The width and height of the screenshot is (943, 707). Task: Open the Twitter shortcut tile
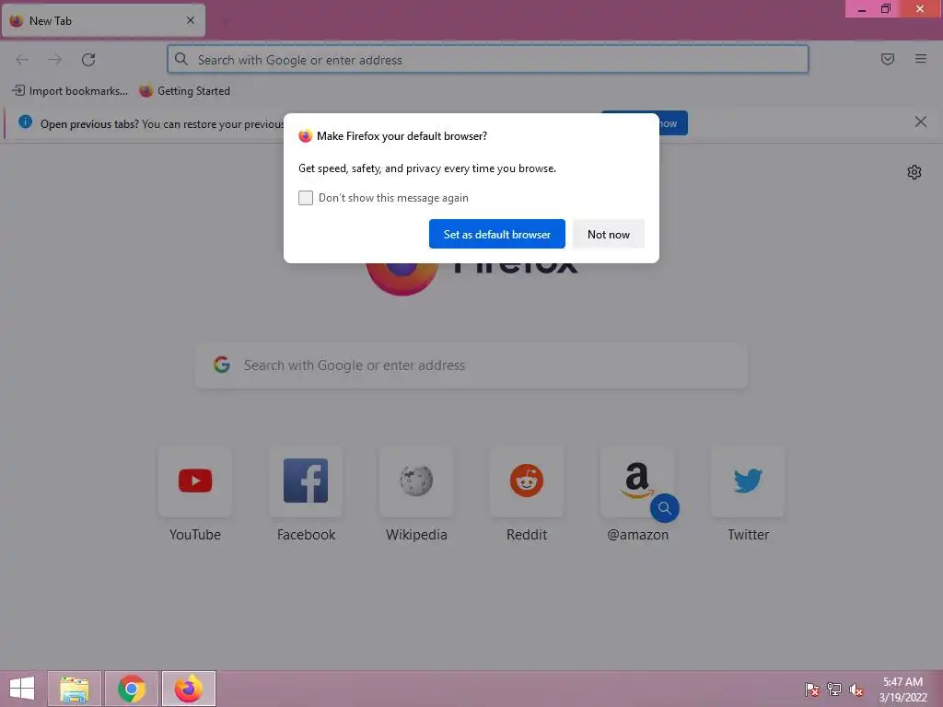748,481
